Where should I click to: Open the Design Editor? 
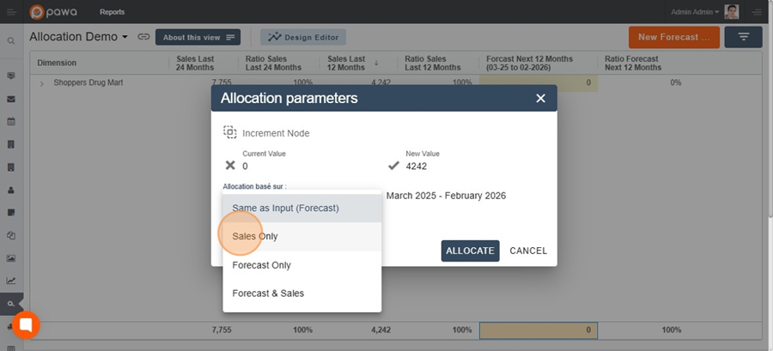click(x=303, y=38)
